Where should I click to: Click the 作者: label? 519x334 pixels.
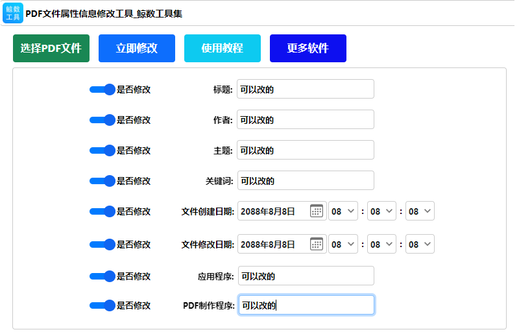pyautogui.click(x=223, y=120)
